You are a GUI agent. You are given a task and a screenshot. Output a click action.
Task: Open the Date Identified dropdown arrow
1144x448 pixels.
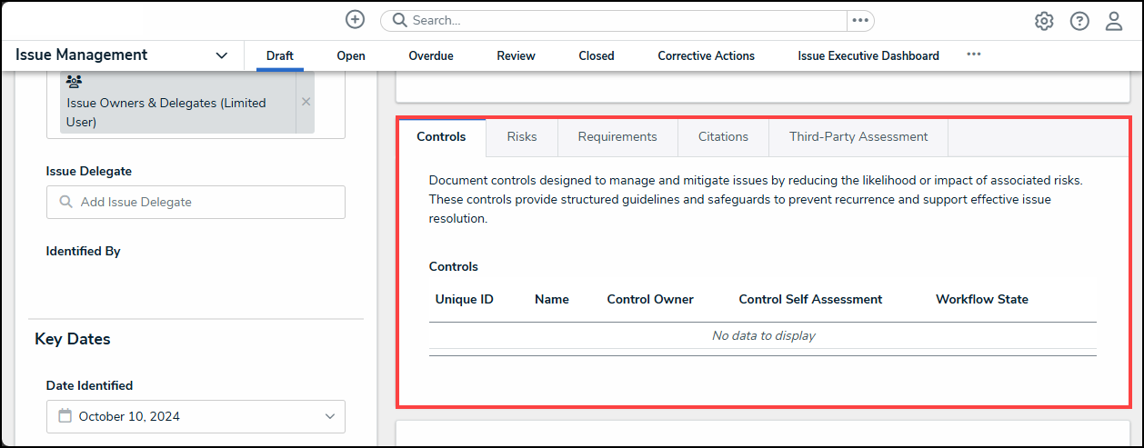(329, 416)
